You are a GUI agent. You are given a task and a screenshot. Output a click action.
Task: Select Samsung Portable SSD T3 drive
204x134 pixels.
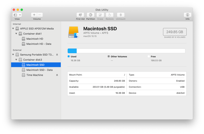(36, 55)
